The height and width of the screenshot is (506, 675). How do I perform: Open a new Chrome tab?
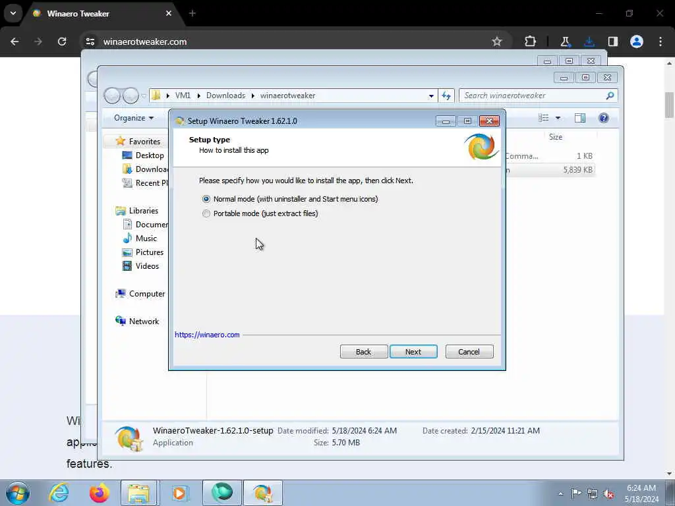[x=192, y=13]
